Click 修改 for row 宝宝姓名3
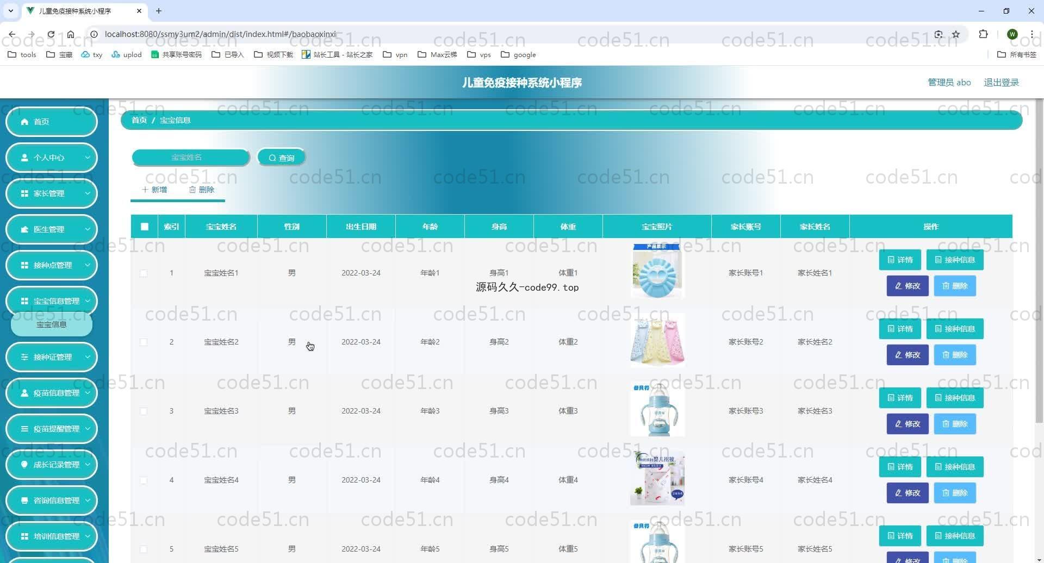Viewport: 1044px width, 563px height. coord(908,424)
